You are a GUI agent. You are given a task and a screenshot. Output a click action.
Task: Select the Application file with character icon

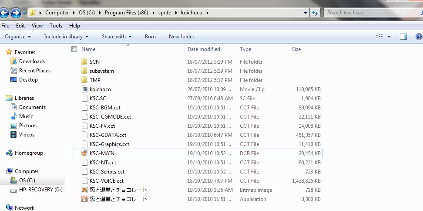click(84, 199)
